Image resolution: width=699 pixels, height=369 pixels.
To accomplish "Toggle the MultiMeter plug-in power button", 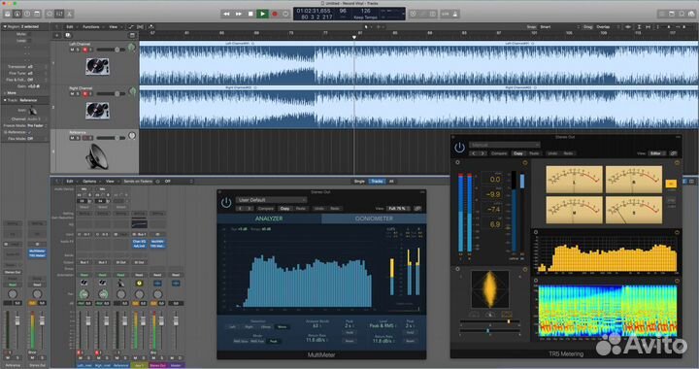I will click(x=226, y=202).
